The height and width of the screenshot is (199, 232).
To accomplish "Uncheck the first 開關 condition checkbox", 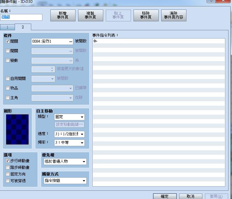I will 7,41.
